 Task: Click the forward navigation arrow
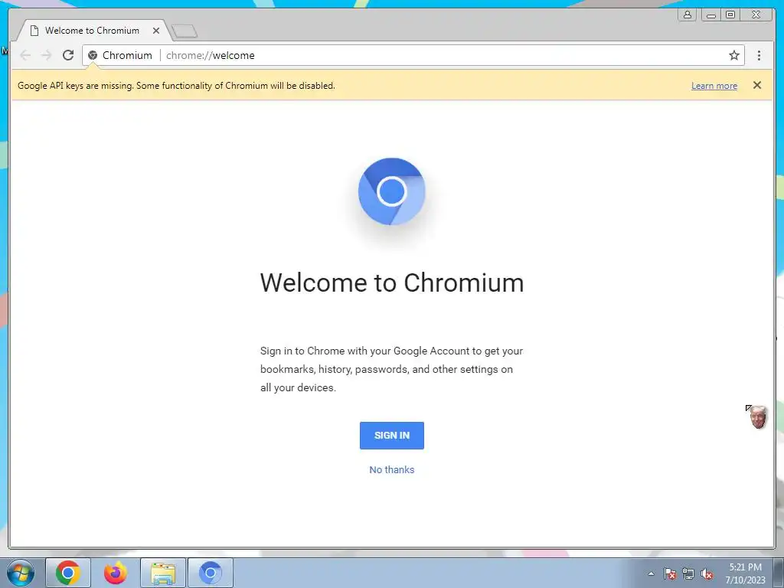tap(47, 55)
